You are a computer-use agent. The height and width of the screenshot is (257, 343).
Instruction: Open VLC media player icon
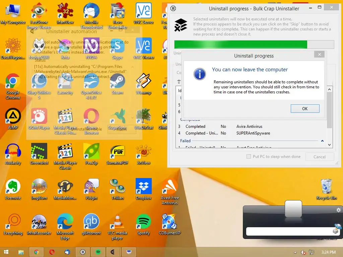click(x=118, y=227)
